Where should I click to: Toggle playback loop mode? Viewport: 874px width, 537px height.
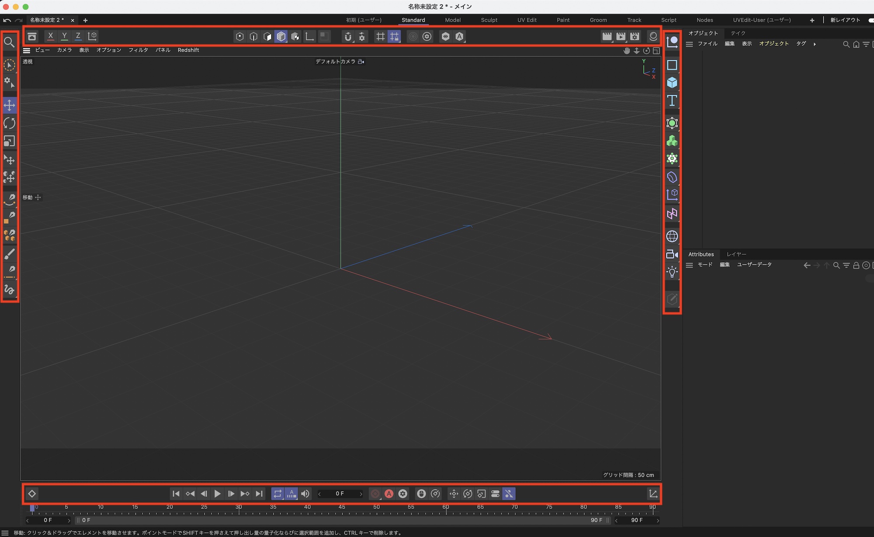277,494
